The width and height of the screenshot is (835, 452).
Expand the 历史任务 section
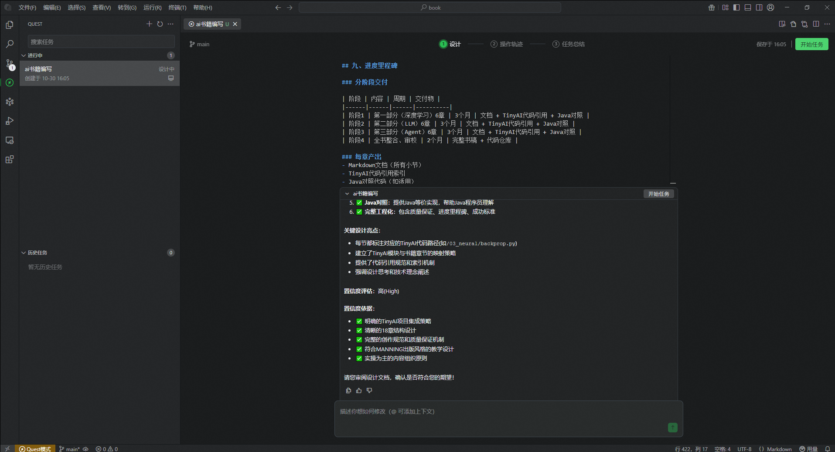pyautogui.click(x=24, y=253)
